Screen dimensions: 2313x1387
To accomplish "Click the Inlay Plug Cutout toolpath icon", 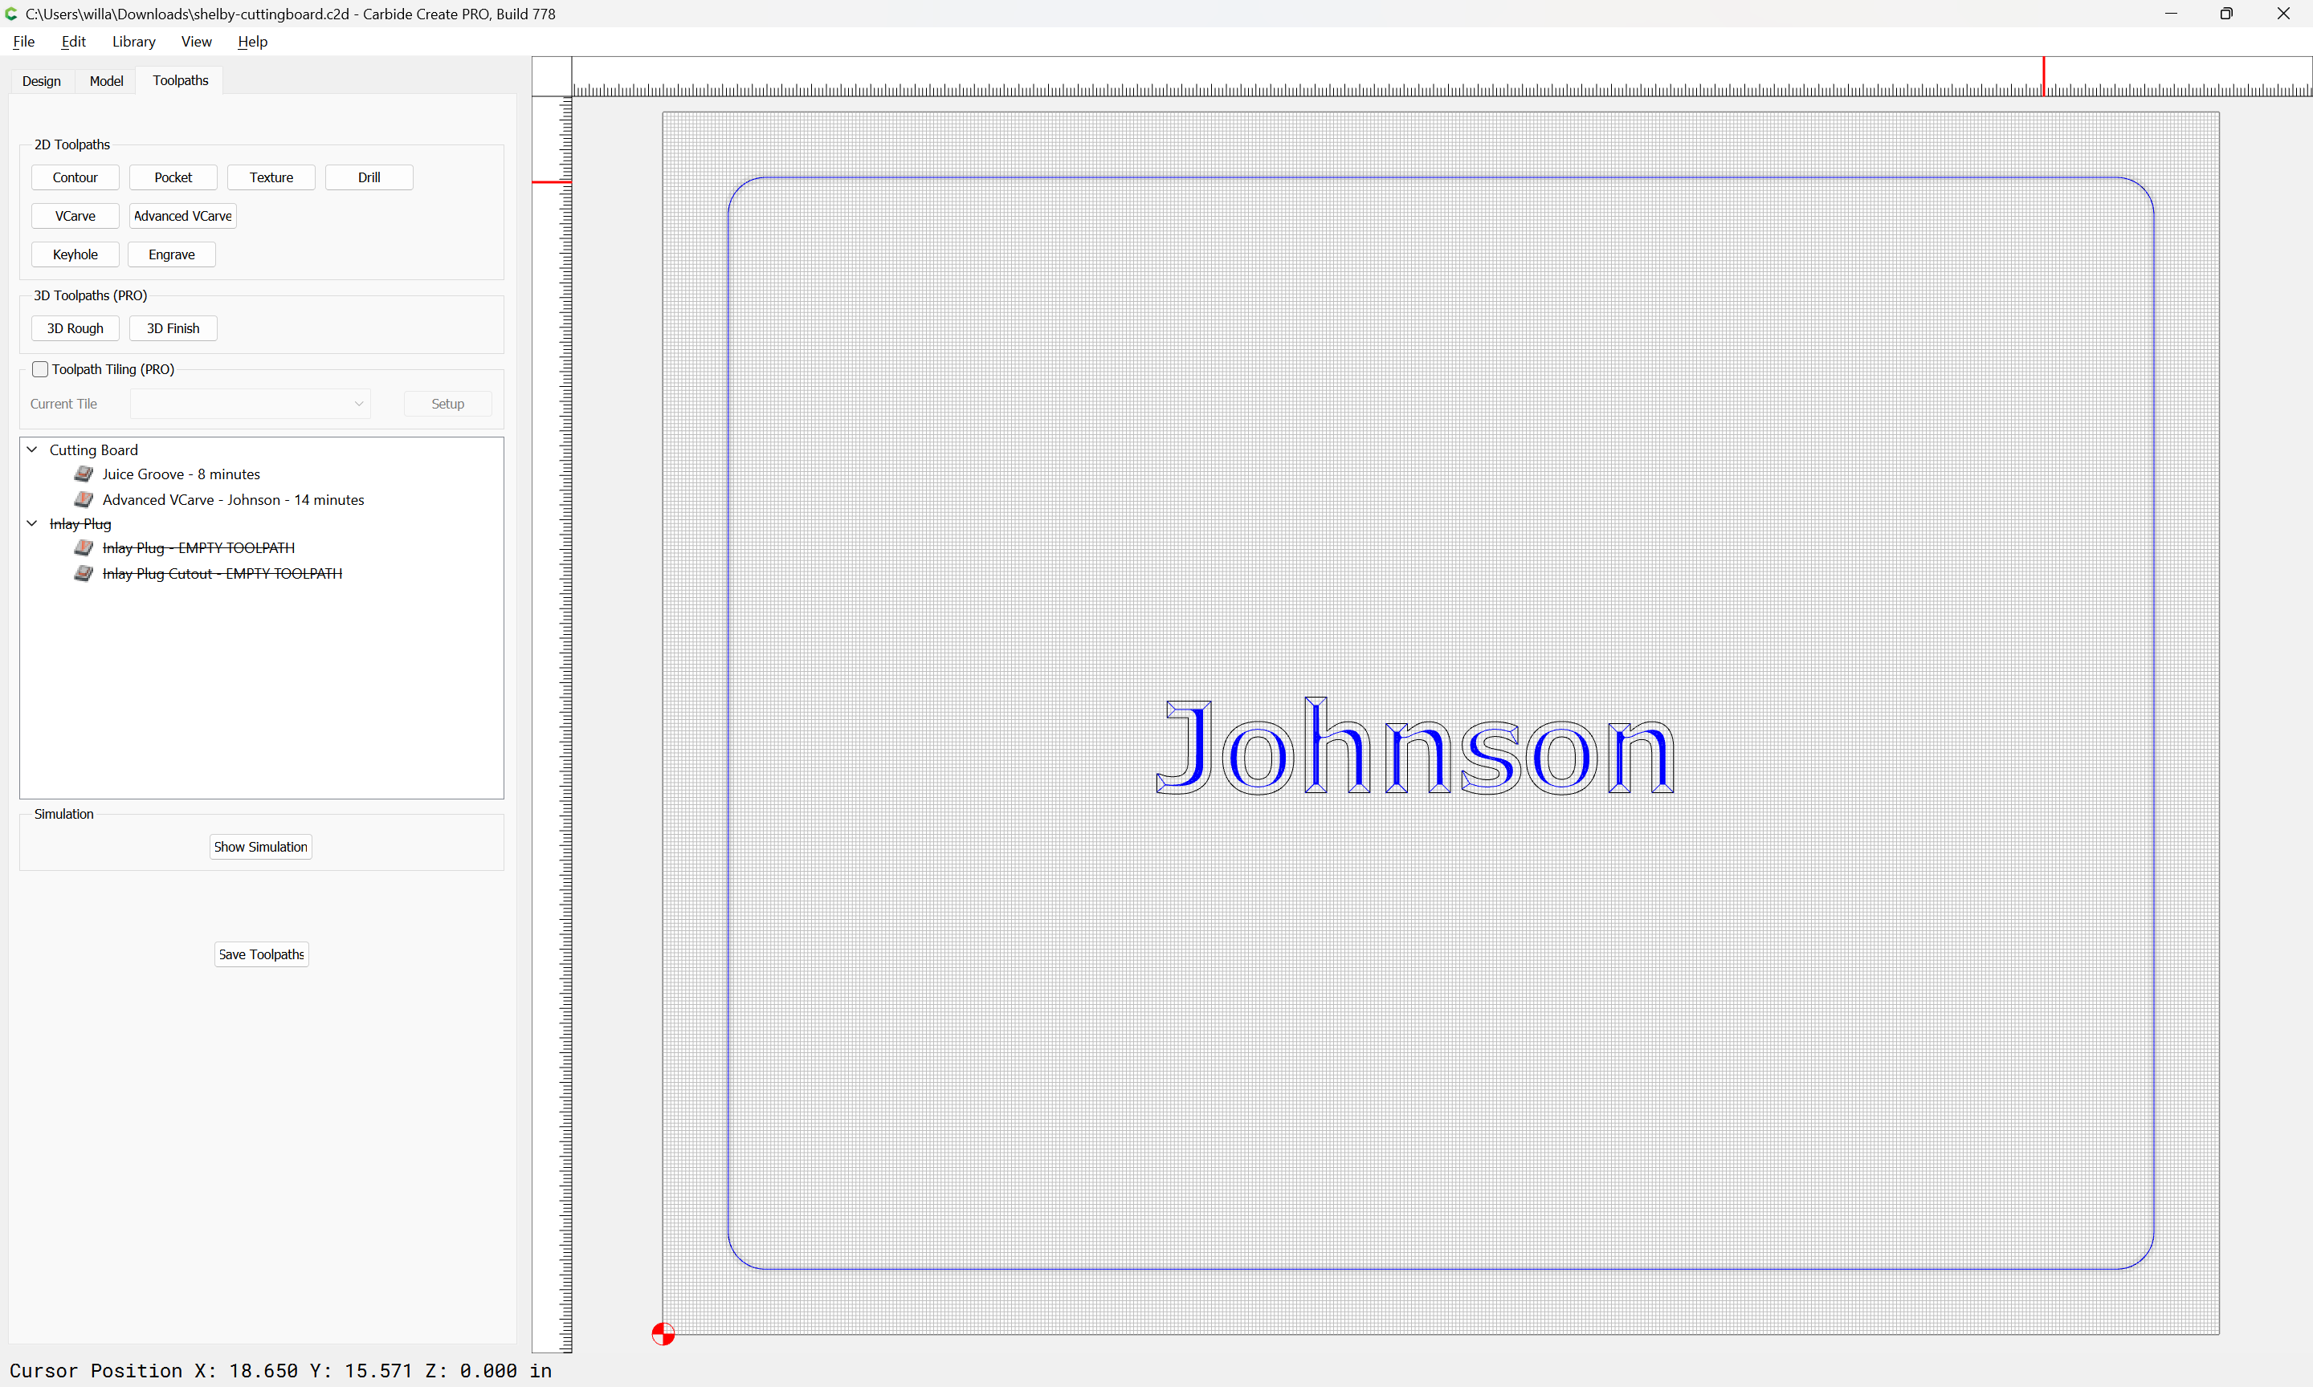I will click(x=84, y=573).
